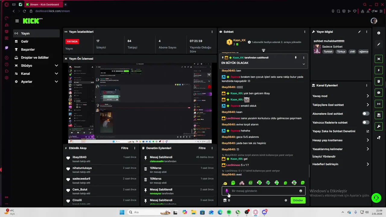Screen dimensions: 386x217
Task: Toggle the chat bubble icon in the right rail
Action: 379,93
